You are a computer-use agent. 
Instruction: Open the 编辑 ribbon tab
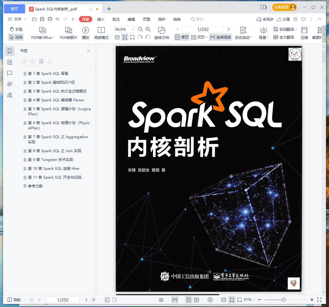(x=131, y=19)
